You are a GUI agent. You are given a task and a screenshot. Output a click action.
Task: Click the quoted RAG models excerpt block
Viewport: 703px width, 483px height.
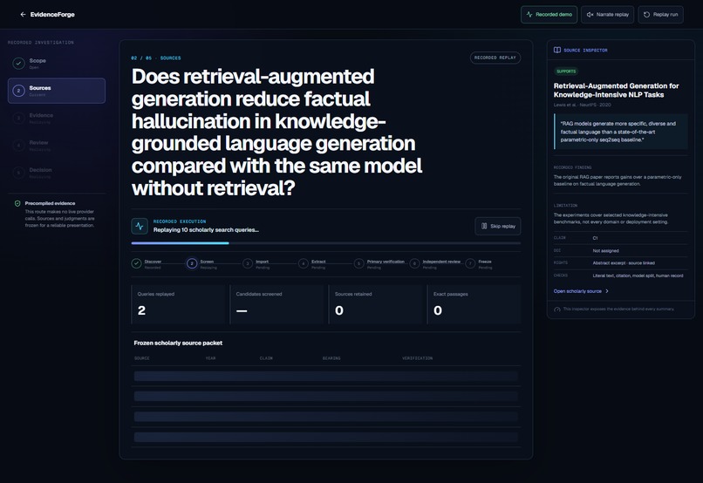(620, 132)
